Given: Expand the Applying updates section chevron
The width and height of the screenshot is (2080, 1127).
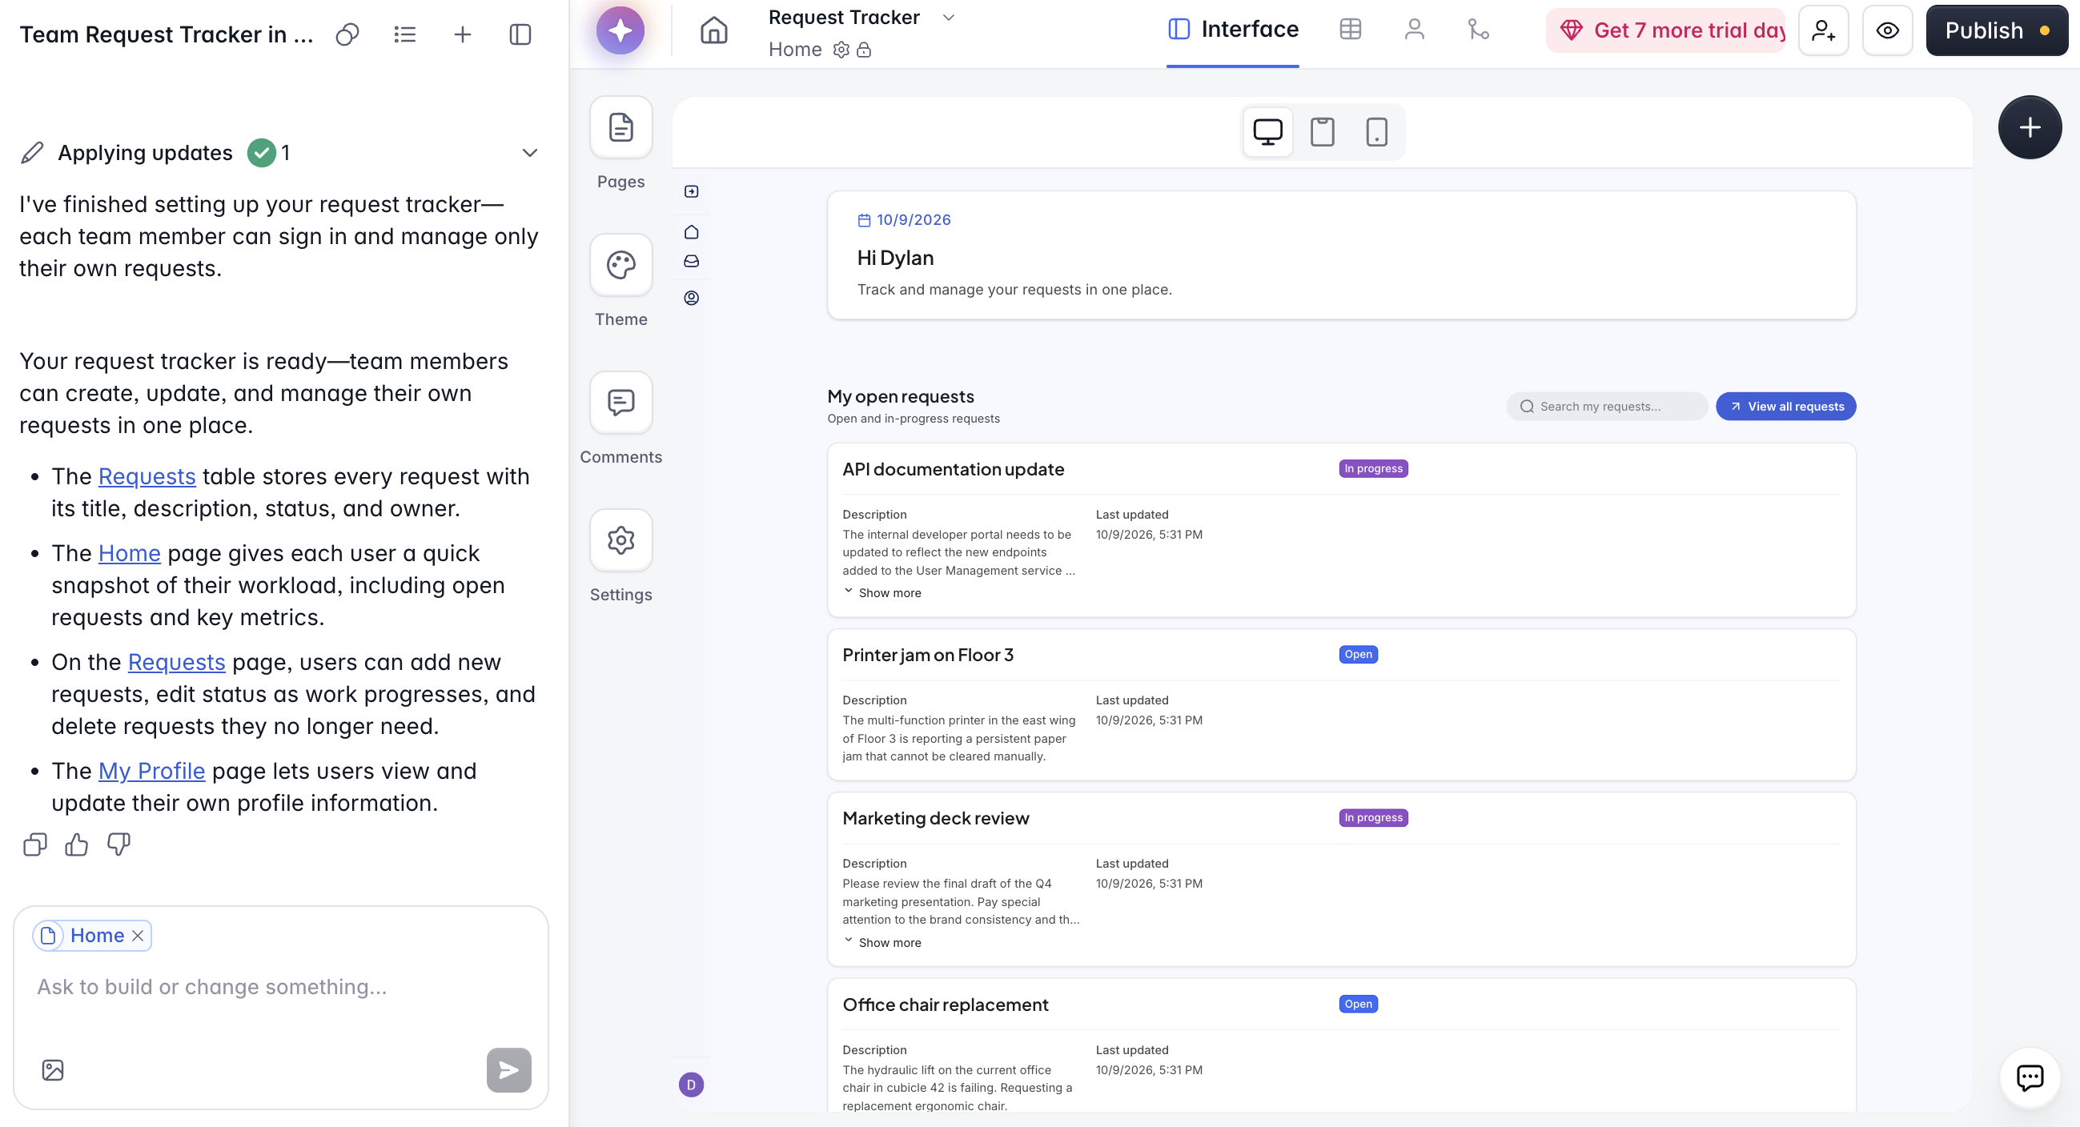Looking at the screenshot, I should [x=530, y=153].
